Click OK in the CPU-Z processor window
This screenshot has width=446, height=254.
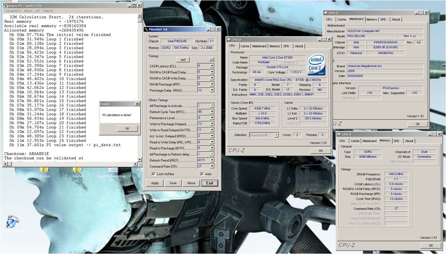pyautogui.click(x=321, y=151)
